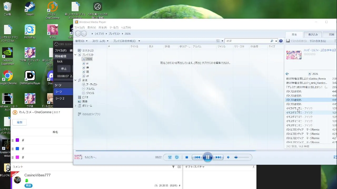Image resolution: width=337 pixels, height=189 pixels.
Task: Open the ファイル(F) menu in Media Player
Action: click(80, 28)
